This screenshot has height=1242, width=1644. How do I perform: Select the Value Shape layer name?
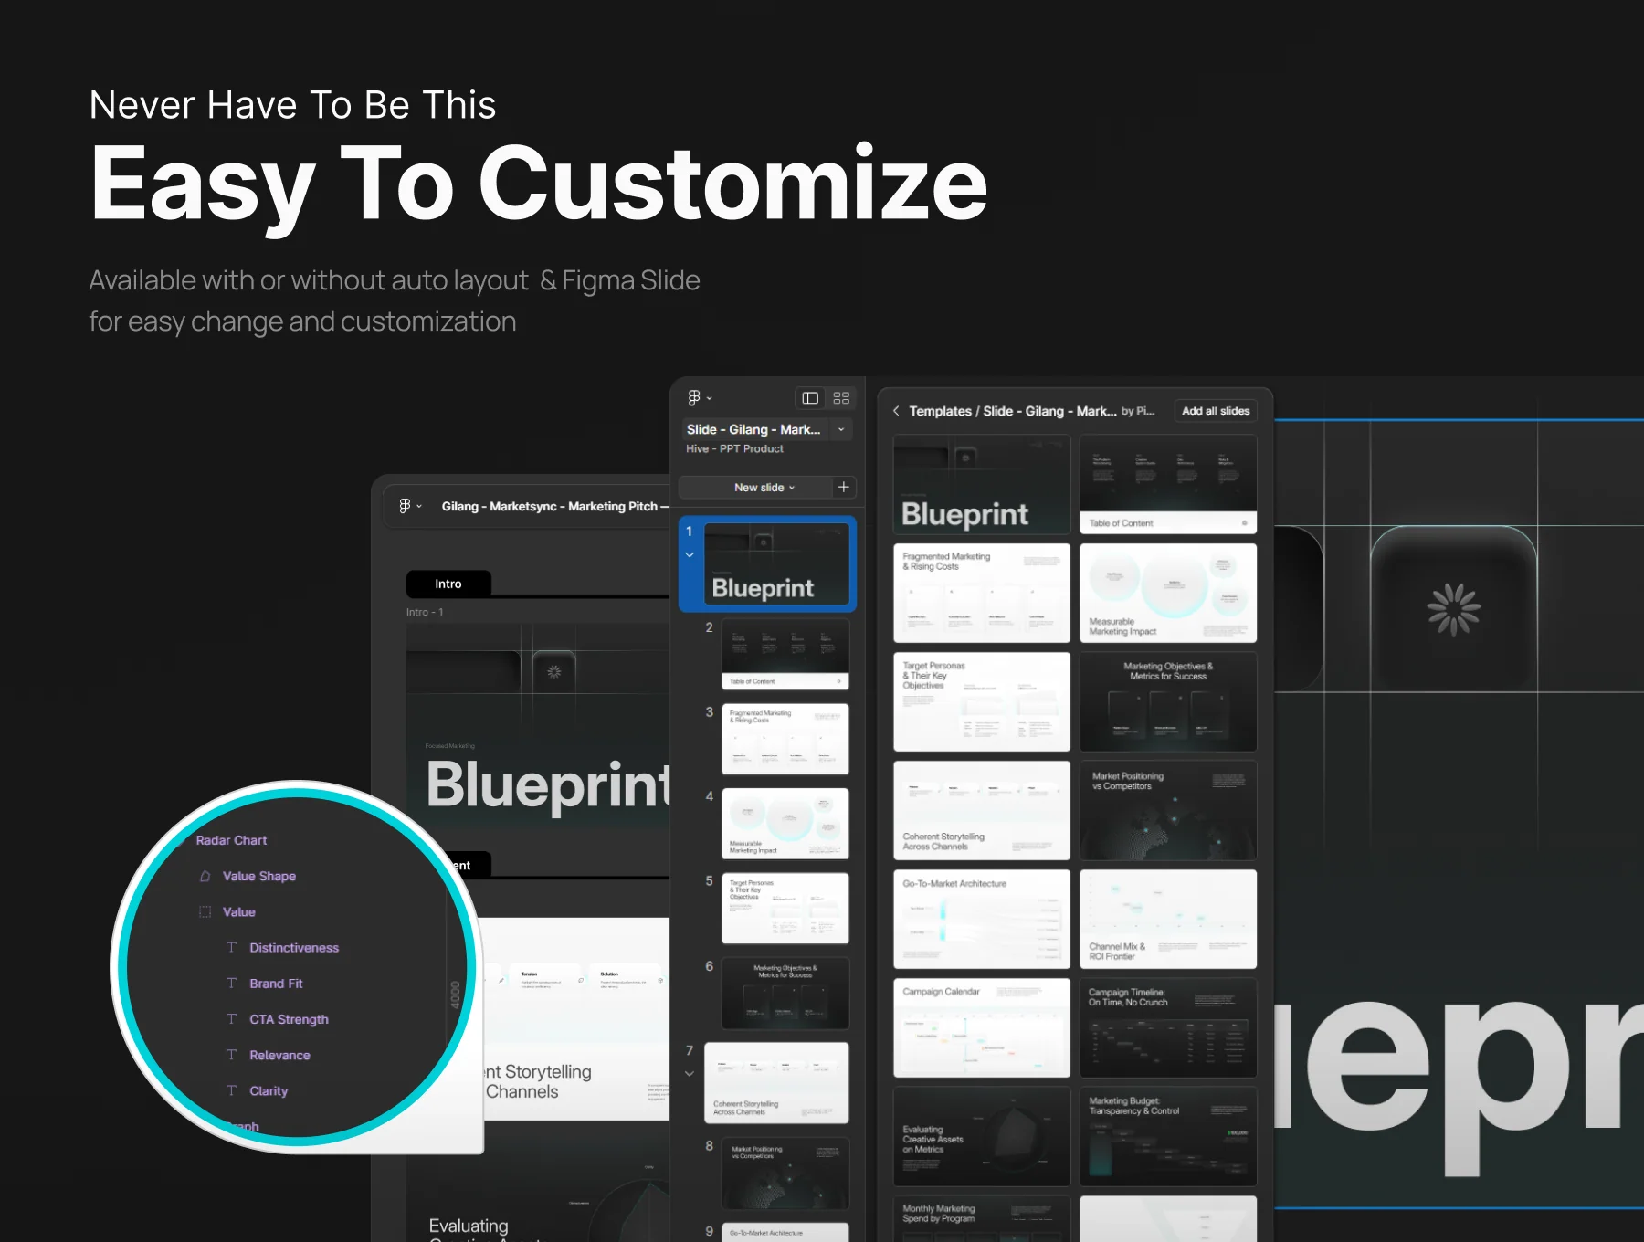coord(259,876)
